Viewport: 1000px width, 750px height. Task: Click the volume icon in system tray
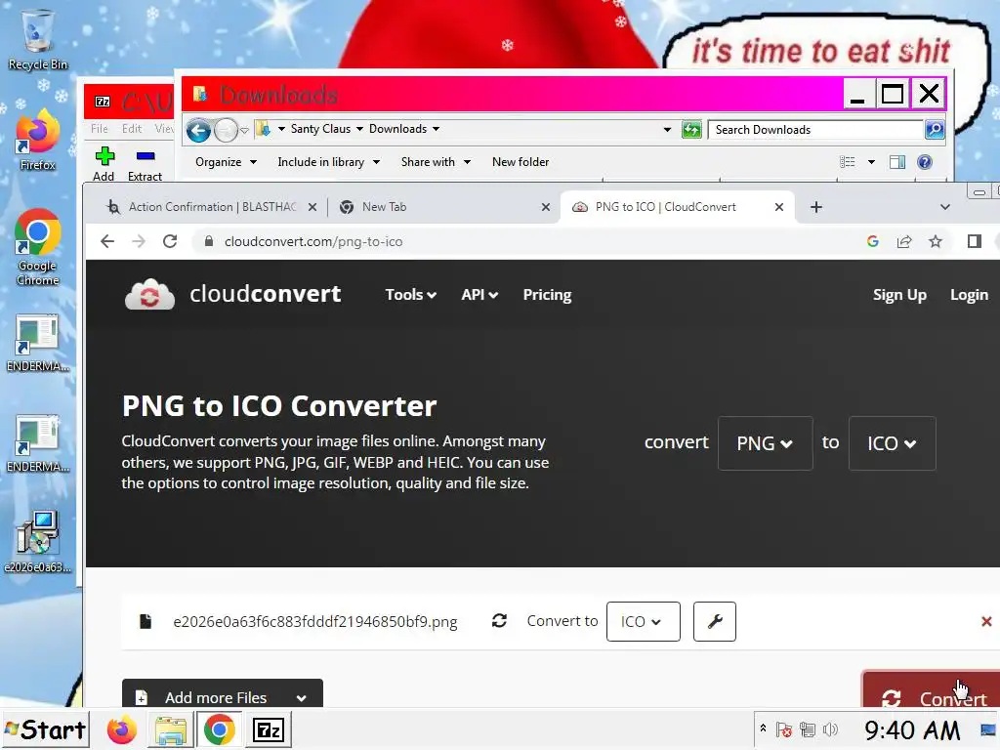(830, 729)
